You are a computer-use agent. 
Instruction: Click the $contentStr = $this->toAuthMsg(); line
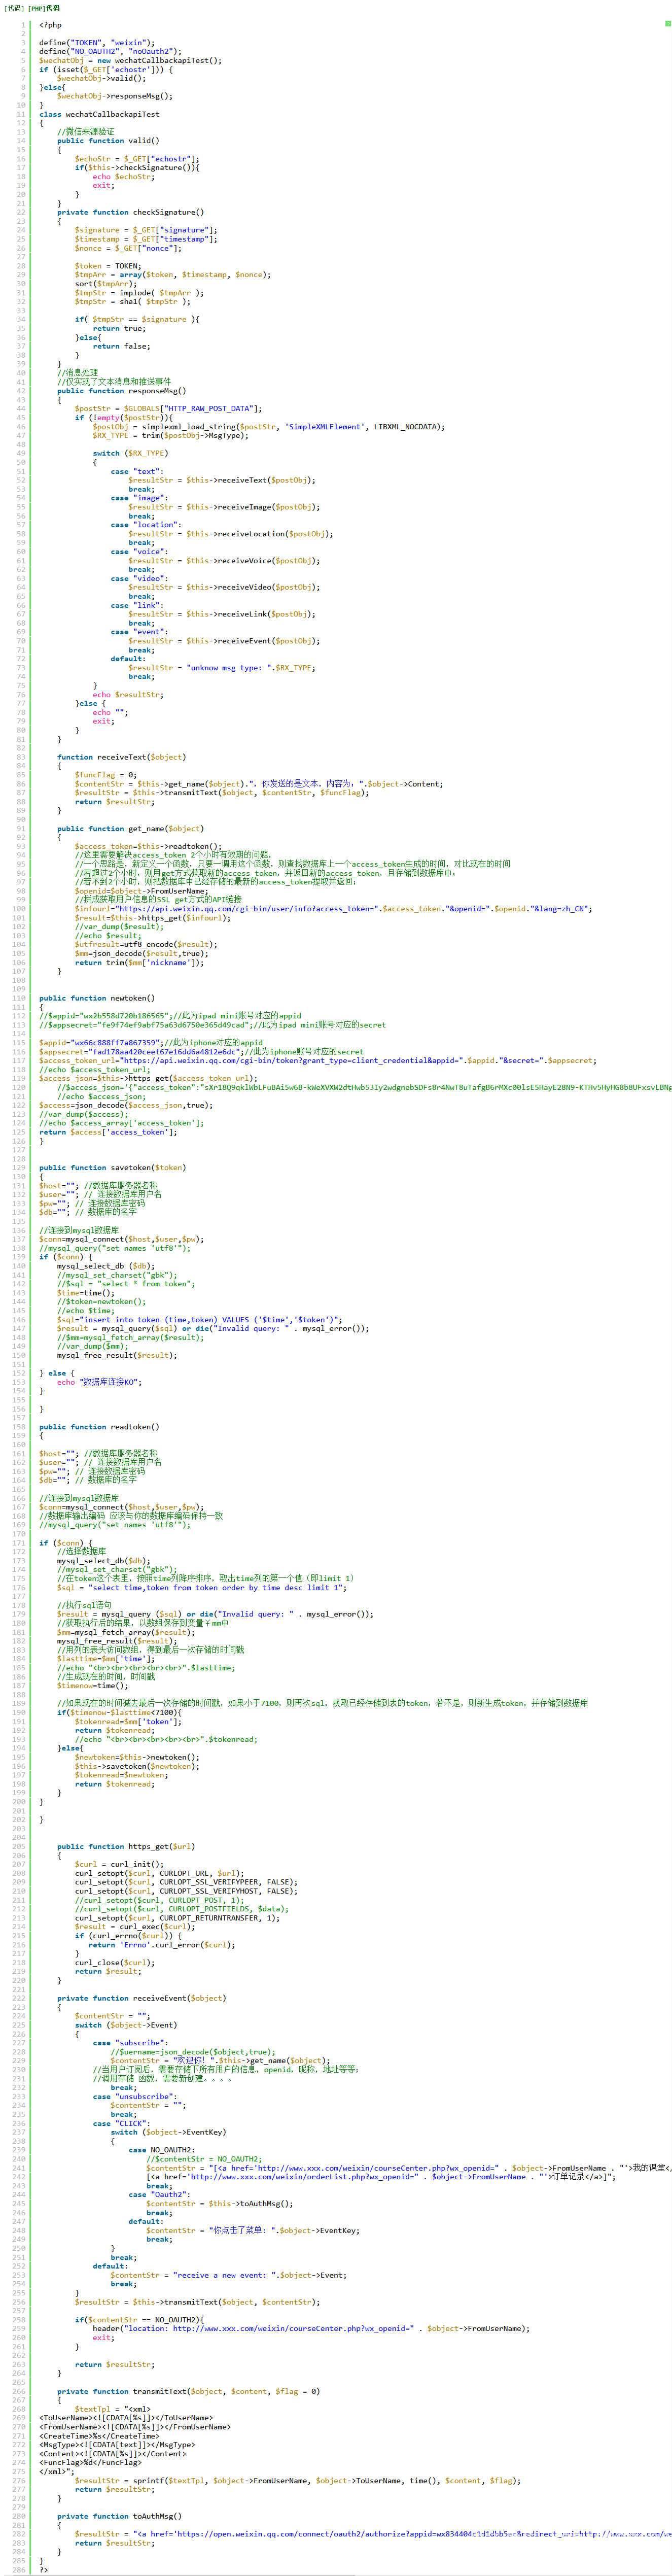point(220,2204)
